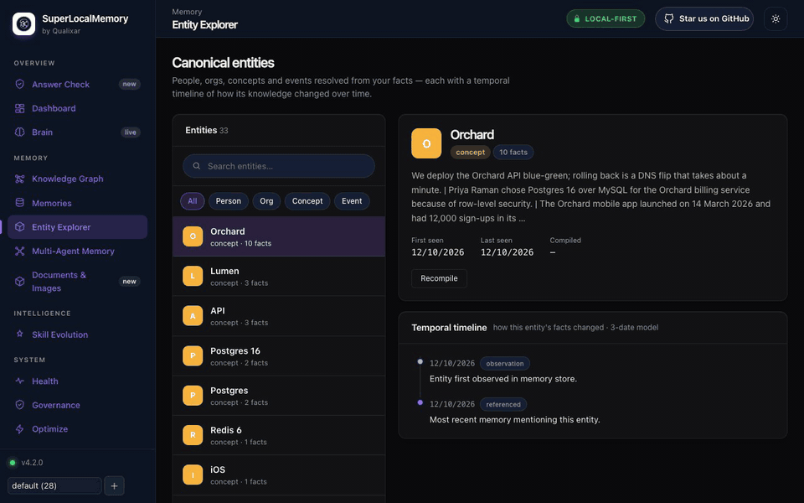This screenshot has width=804, height=503.
Task: Select the Redis 6 entity row
Action: 279,435
